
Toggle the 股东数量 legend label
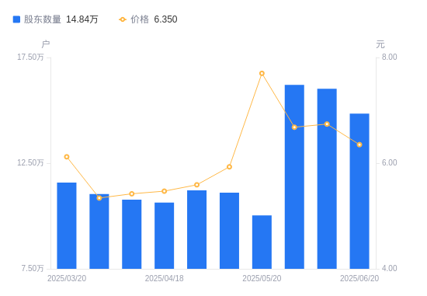tap(43, 19)
